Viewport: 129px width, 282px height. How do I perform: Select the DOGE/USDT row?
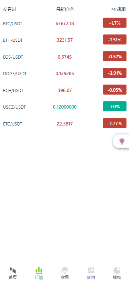point(65,73)
